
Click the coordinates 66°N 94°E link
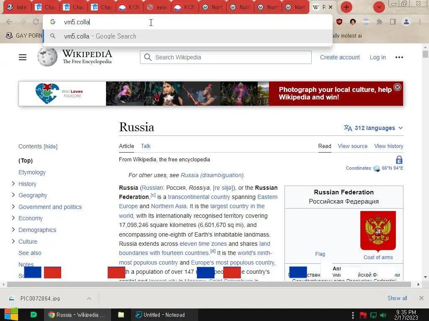click(392, 168)
